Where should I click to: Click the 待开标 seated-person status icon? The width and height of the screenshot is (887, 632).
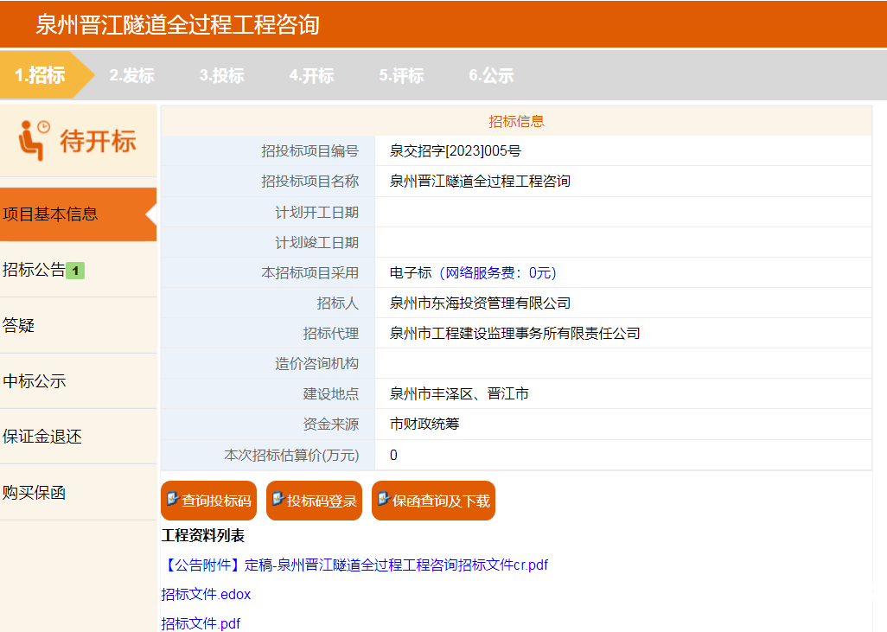tap(34, 140)
